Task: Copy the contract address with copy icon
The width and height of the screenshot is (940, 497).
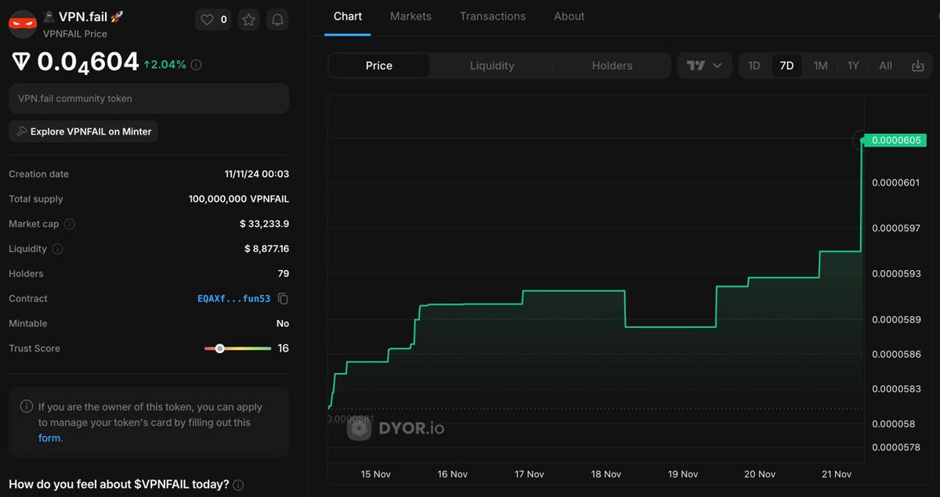Action: coord(283,299)
